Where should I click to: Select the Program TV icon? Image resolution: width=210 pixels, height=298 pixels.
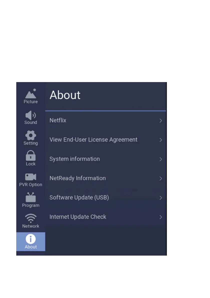tap(31, 197)
